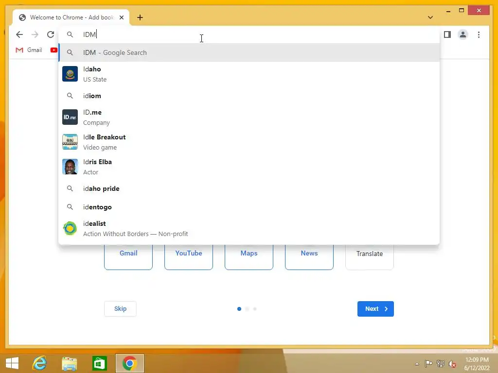Open the Windows Start button
Screen dimensions: 498x373
[12, 363]
